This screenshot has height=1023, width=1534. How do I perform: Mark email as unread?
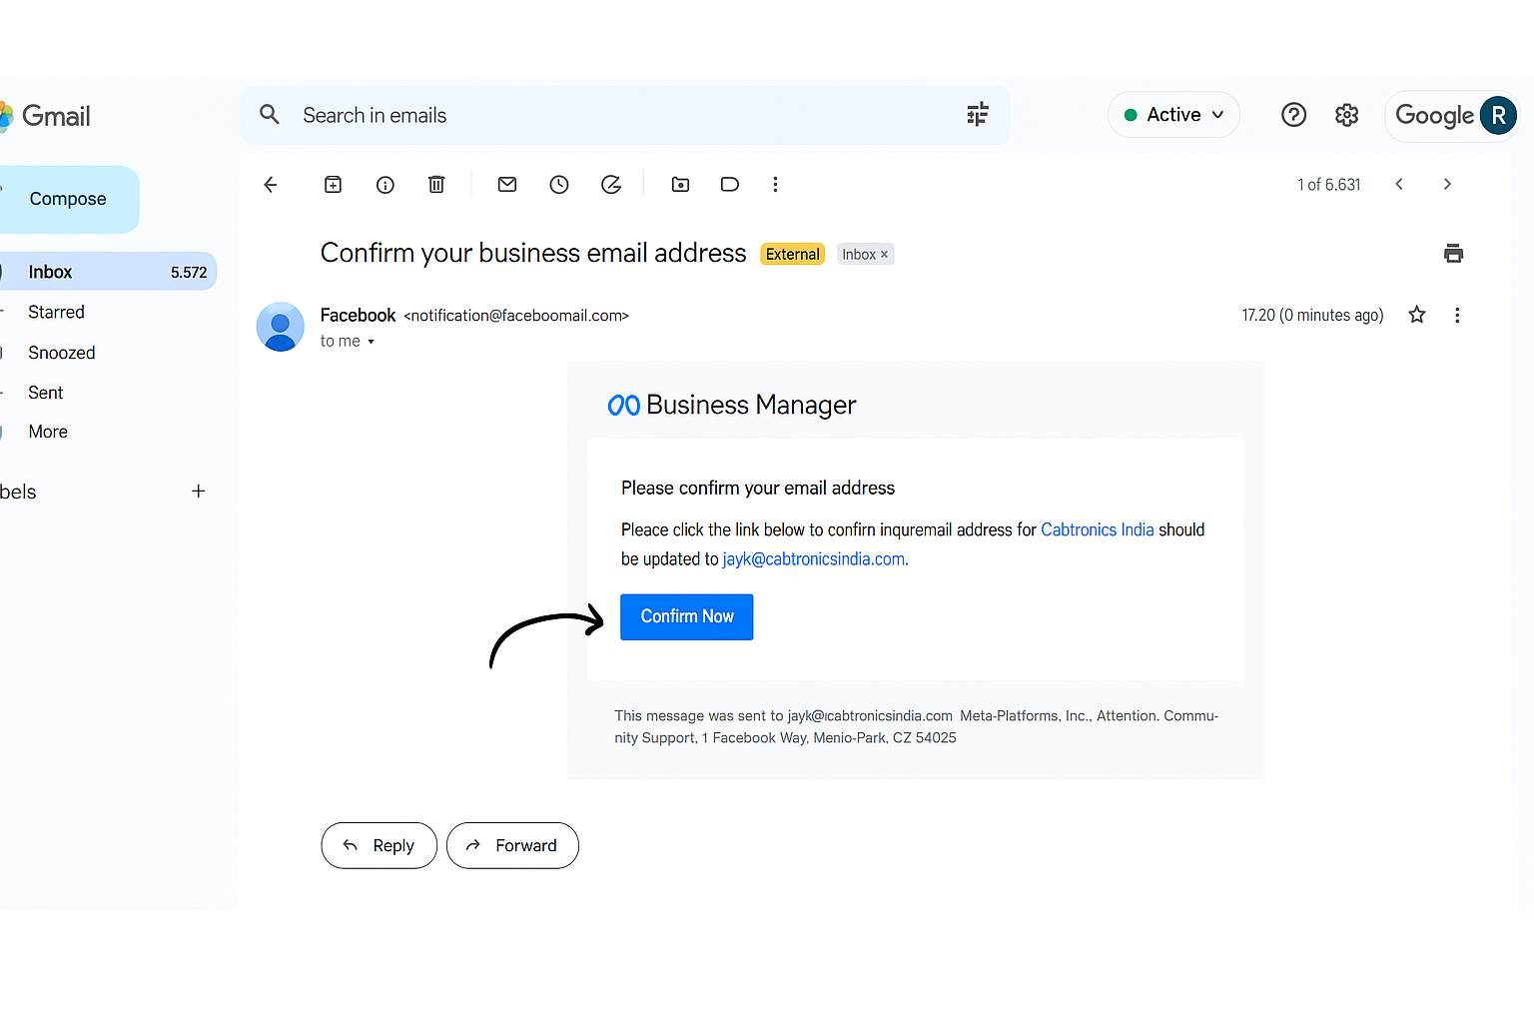507,185
